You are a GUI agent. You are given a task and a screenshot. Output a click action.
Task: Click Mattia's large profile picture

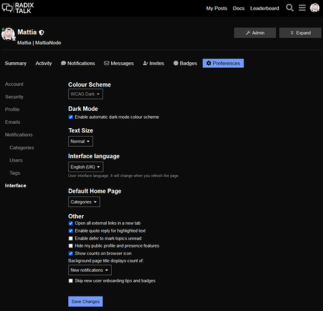click(x=8, y=34)
